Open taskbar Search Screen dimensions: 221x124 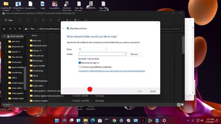64,121
